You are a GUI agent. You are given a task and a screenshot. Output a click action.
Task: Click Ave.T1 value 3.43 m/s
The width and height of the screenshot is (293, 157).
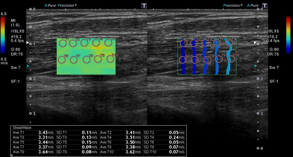(46, 132)
